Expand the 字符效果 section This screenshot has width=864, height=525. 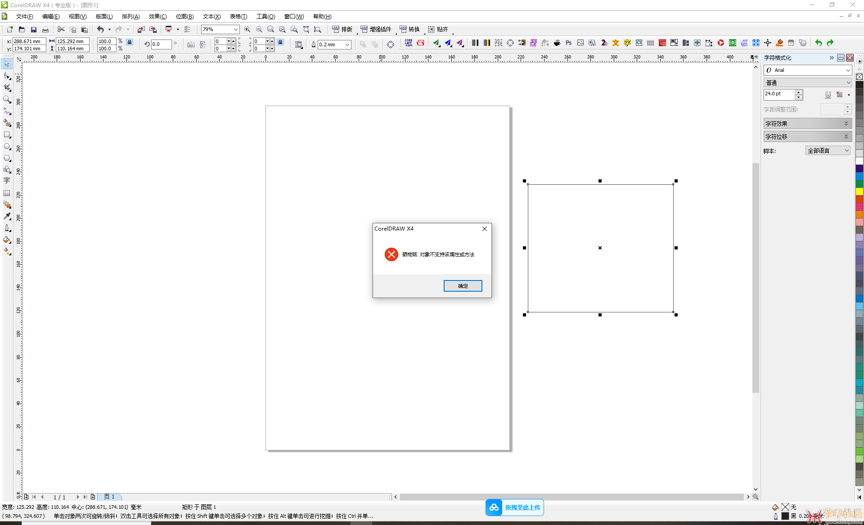click(x=807, y=124)
